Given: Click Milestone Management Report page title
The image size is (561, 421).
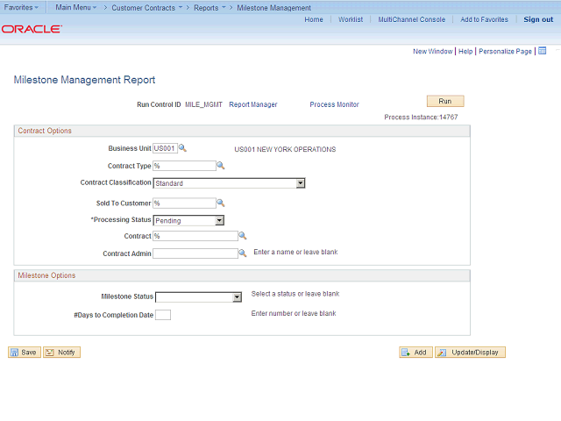Looking at the screenshot, I should [84, 80].
